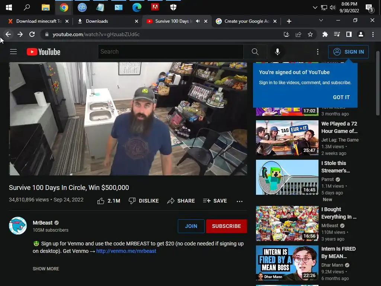
Task: Open the Windows Start menu
Action: (9, 7)
